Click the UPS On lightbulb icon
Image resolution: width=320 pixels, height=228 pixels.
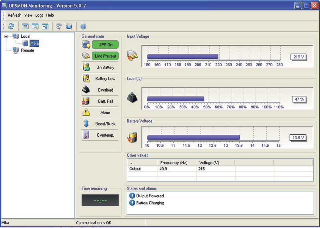[86, 44]
